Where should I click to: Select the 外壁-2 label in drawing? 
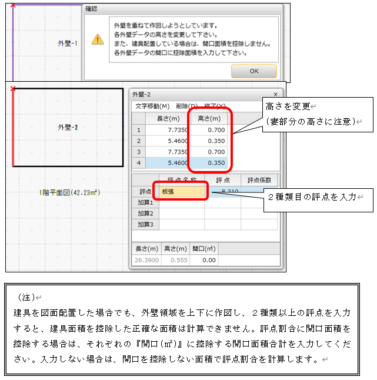pos(68,128)
